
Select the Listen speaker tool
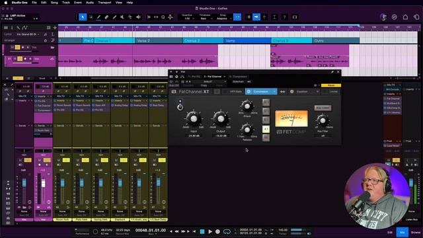tap(138, 17)
